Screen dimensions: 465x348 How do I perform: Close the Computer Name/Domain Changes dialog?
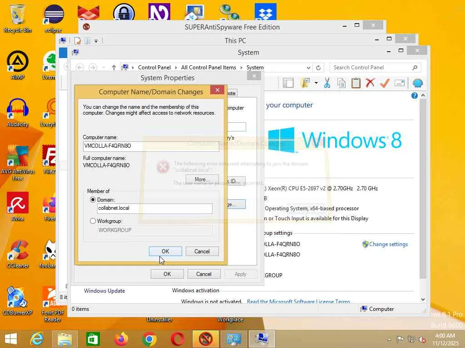tap(218, 90)
